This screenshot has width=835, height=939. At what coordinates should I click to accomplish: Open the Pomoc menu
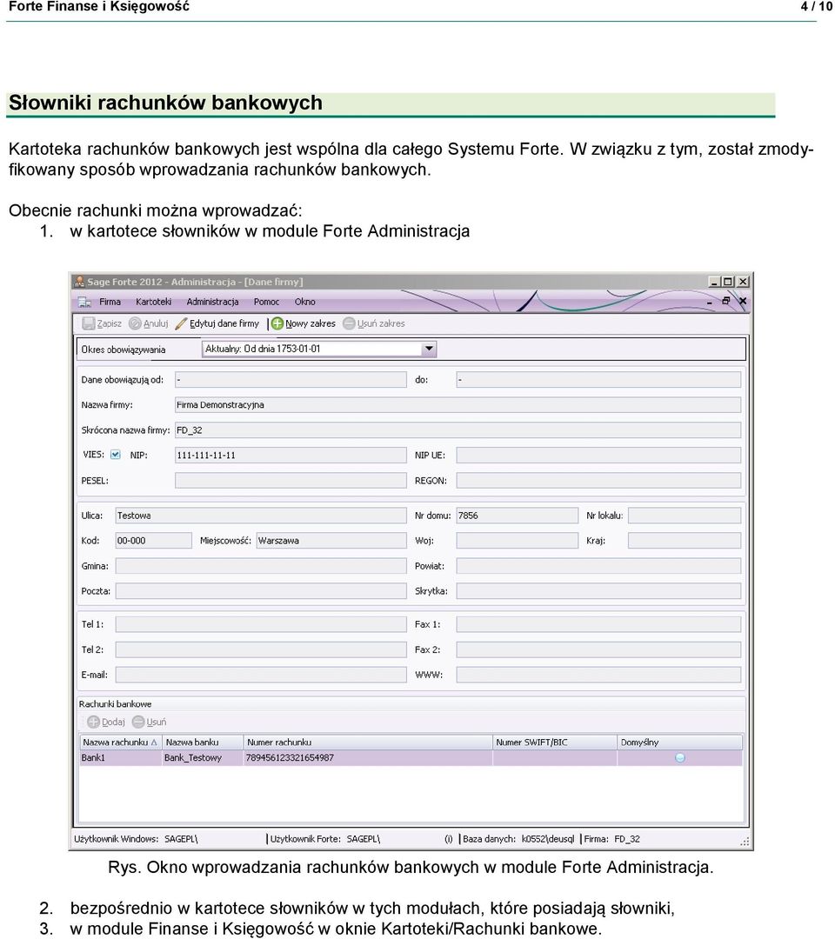coord(266,302)
